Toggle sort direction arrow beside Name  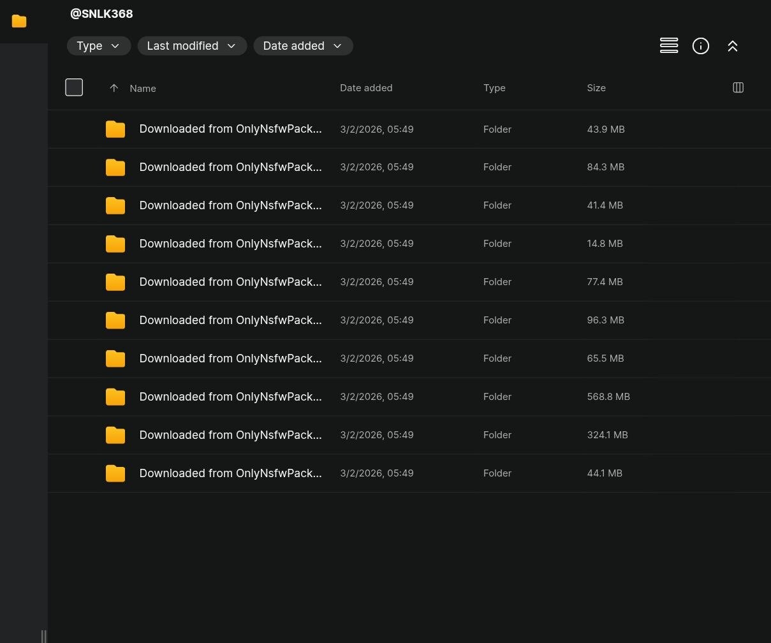114,89
